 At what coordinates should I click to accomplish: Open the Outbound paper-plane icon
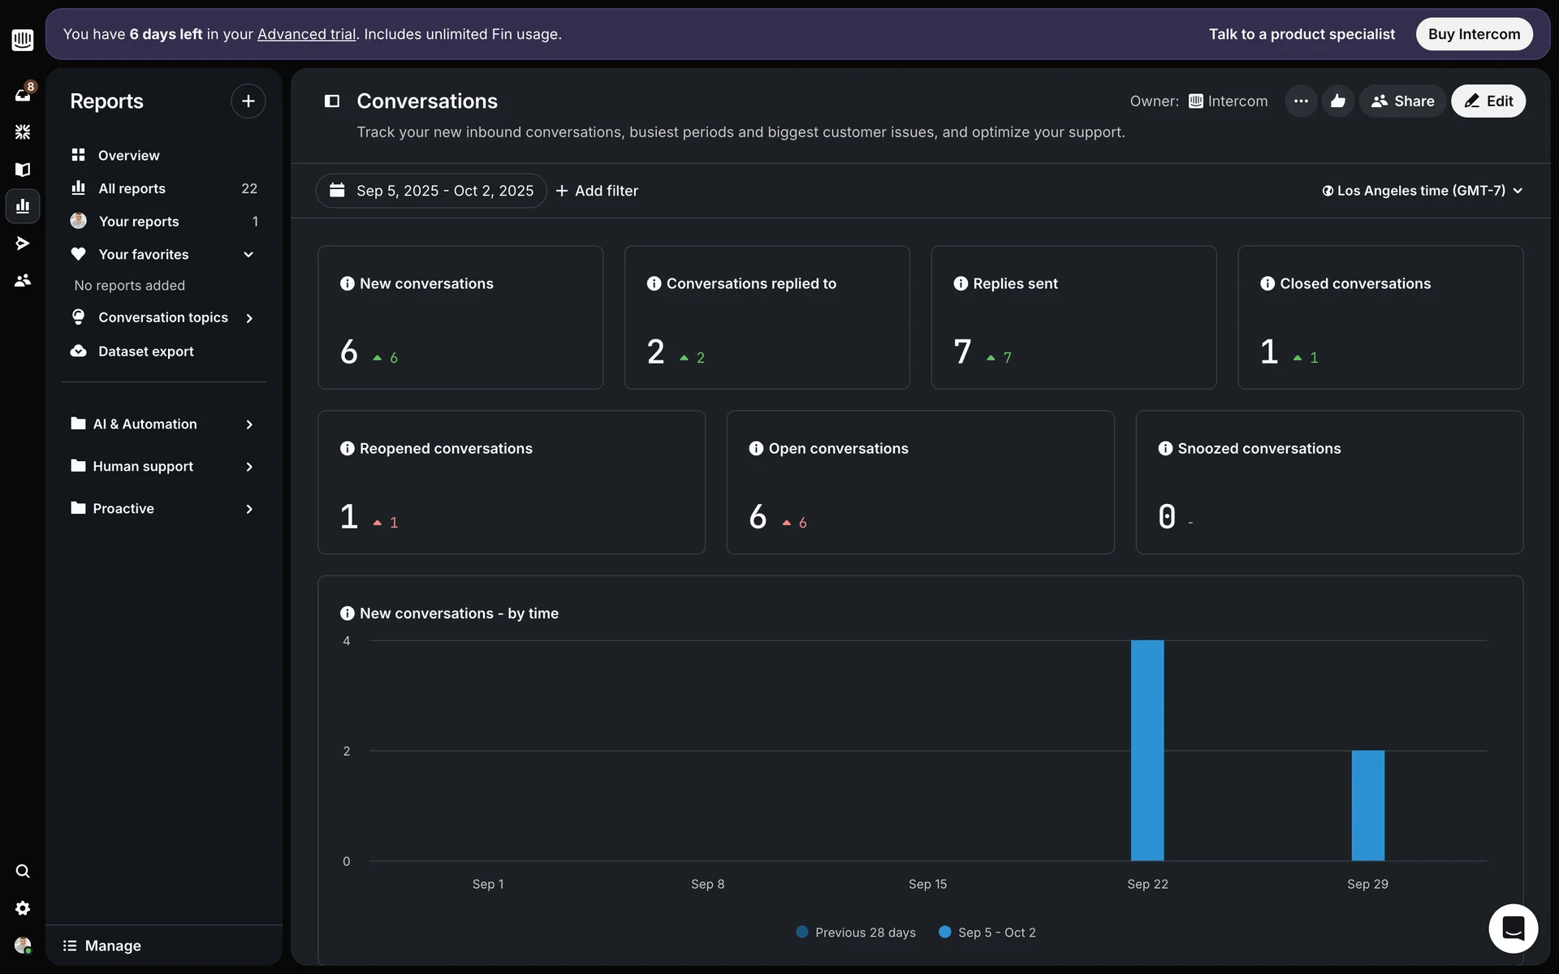[23, 243]
